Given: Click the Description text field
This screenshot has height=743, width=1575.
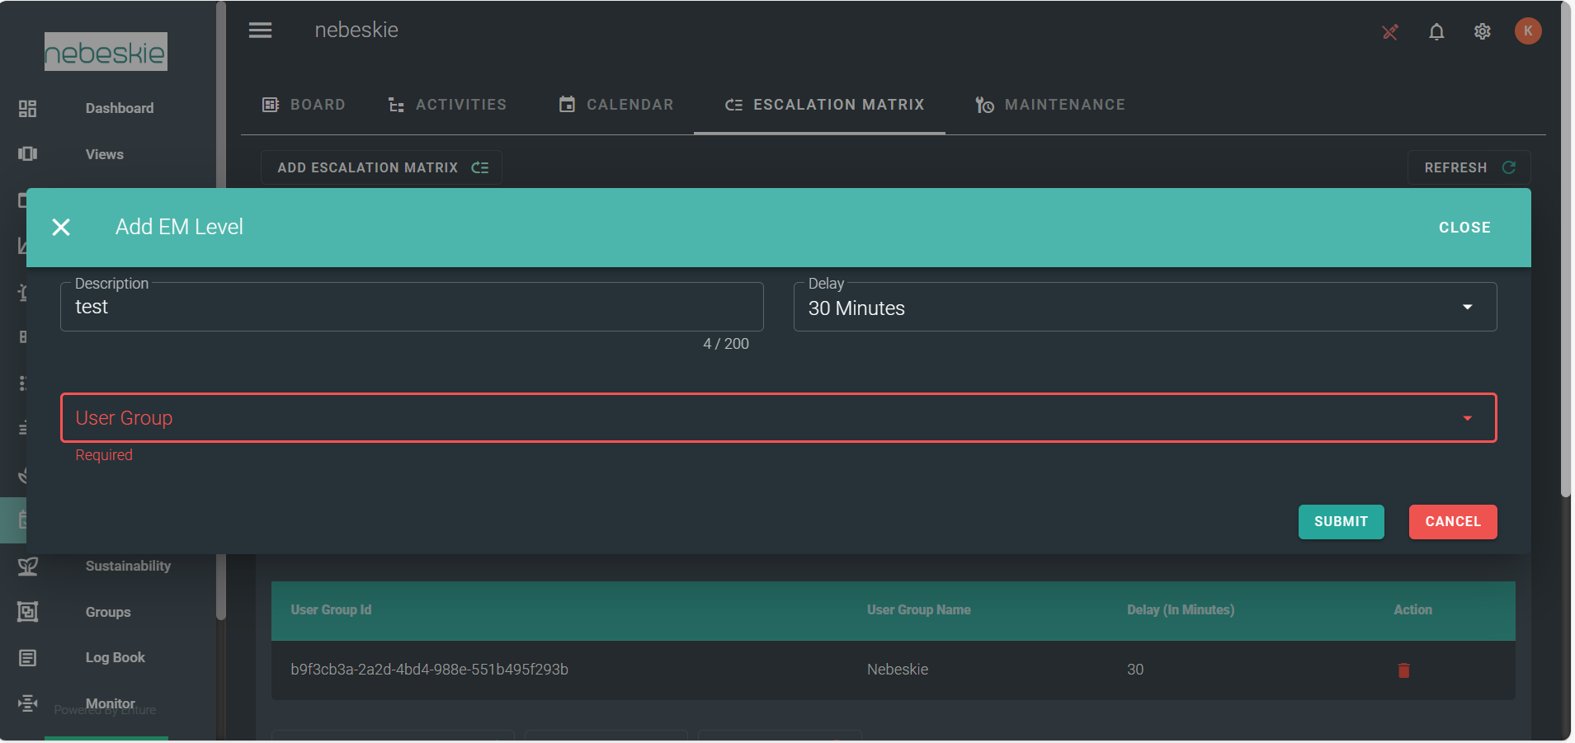Looking at the screenshot, I should (x=411, y=308).
